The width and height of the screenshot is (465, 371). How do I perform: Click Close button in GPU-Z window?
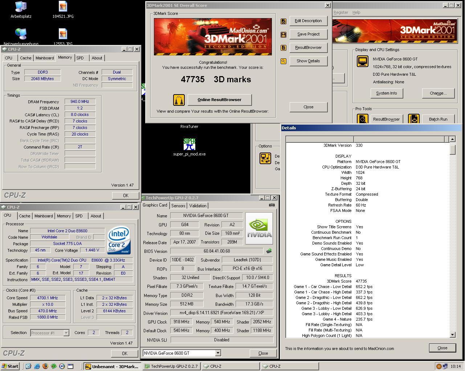click(x=263, y=353)
